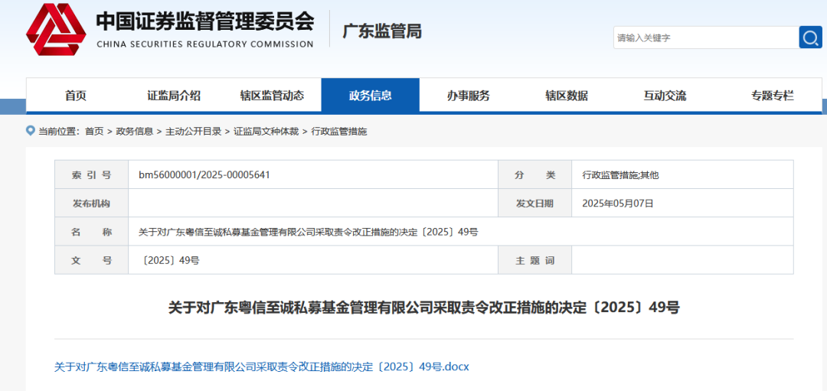Open the 辖区数据 navigation tab
This screenshot has width=827, height=391.
567,96
